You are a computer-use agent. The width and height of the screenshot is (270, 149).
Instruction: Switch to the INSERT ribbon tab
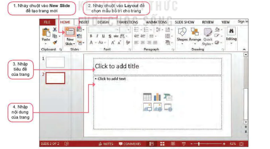(x=84, y=22)
